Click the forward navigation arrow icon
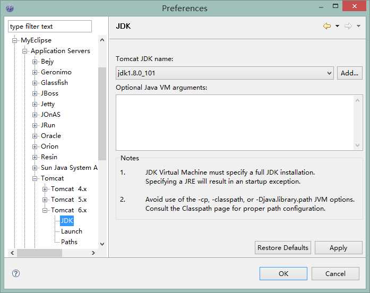This screenshot has height=293, width=370. 348,26
